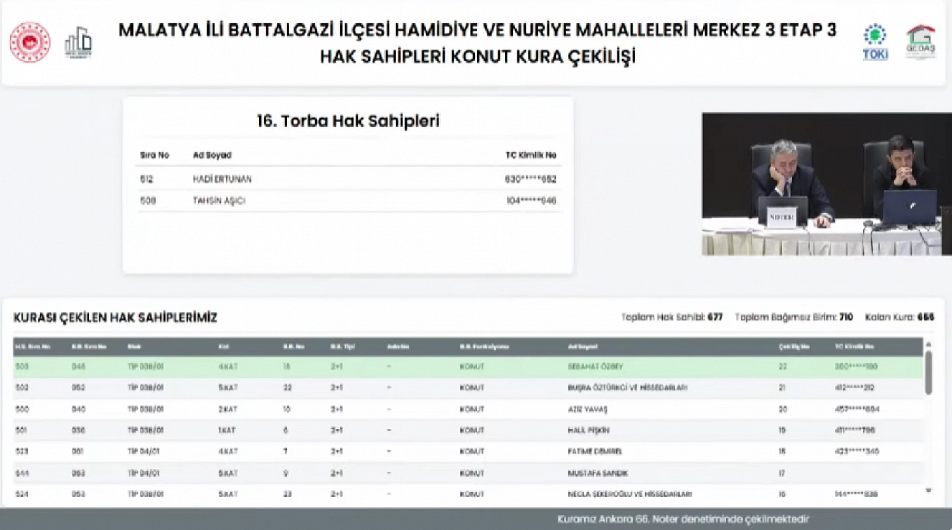Click scroll-down arrow of the results table
Image resolution: width=952 pixels, height=530 pixels.
click(928, 490)
